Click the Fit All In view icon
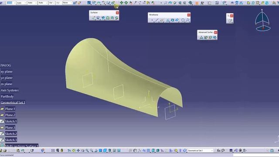 tap(74, 150)
